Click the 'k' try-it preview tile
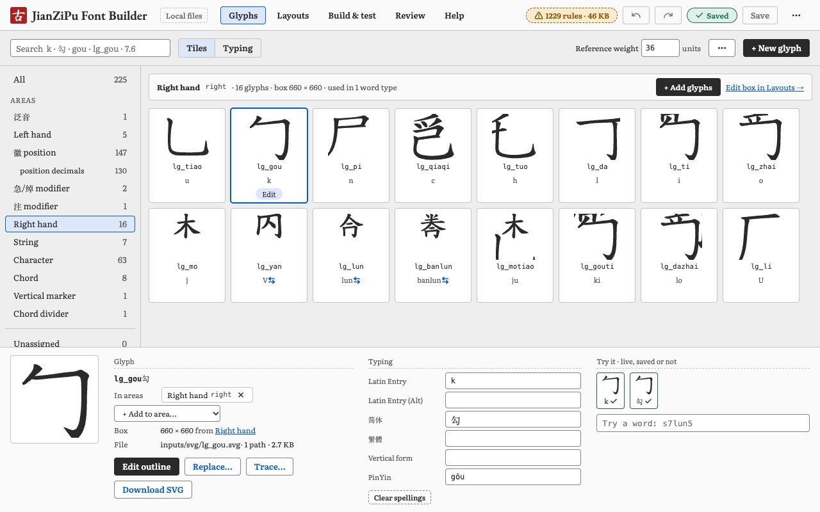 coord(611,390)
